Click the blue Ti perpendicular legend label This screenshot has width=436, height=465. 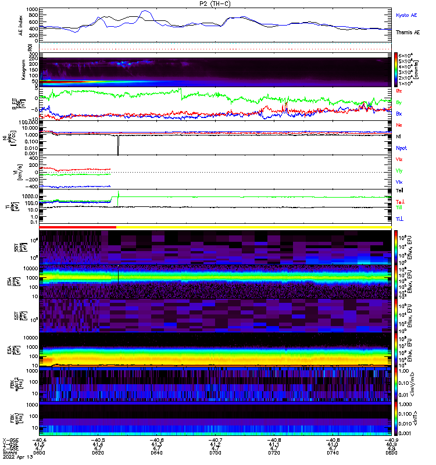coord(399,219)
